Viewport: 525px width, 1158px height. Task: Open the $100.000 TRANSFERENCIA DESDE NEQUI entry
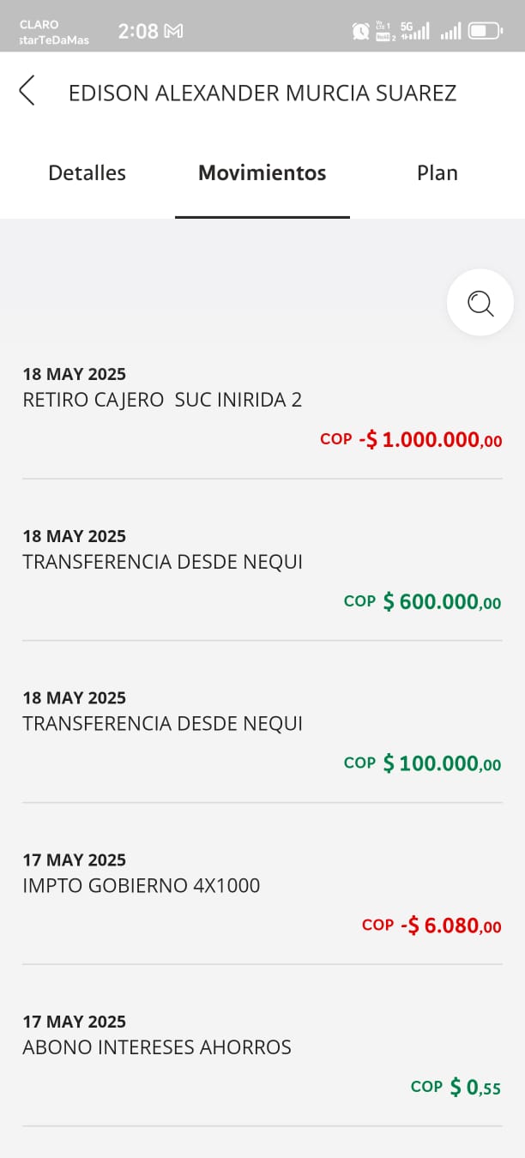point(162,724)
